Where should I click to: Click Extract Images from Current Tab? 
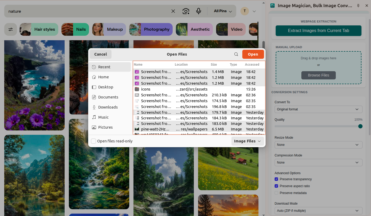pyautogui.click(x=319, y=31)
